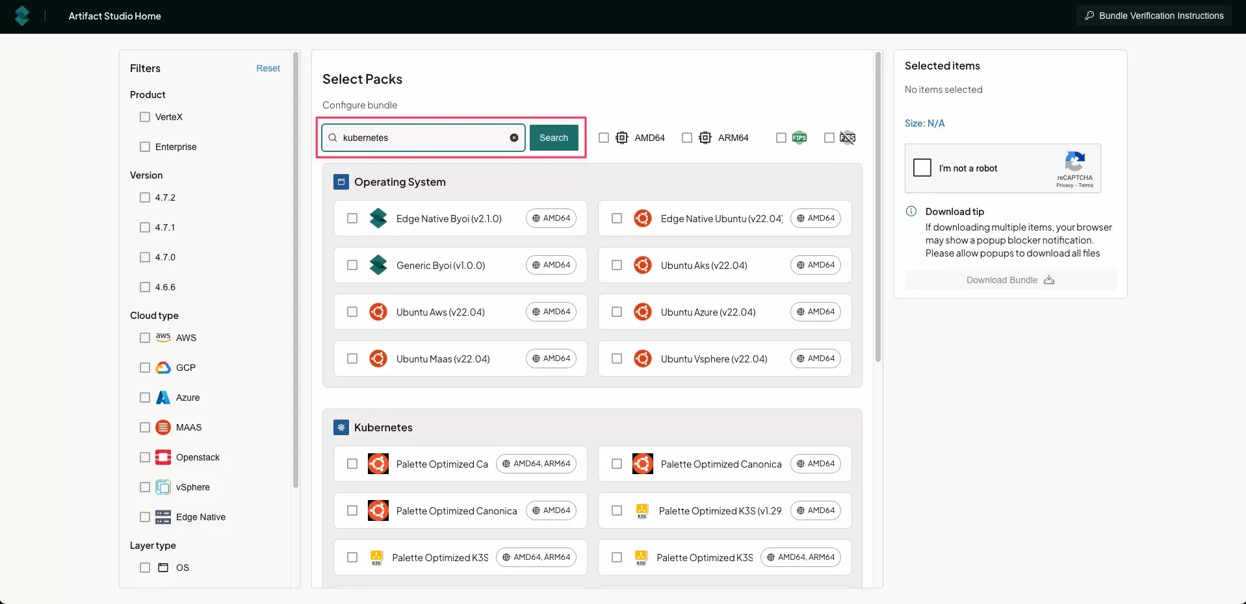Click the Search button
Screen dimensions: 1246x604
tap(554, 138)
